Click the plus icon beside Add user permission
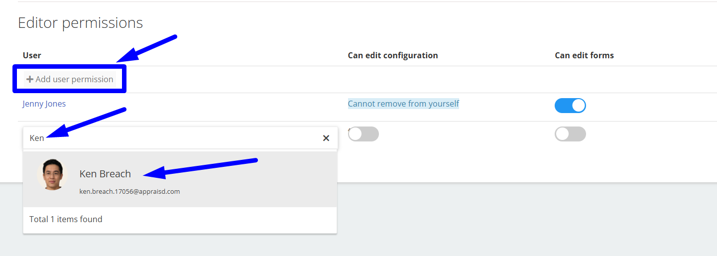The height and width of the screenshot is (256, 717). [x=30, y=79]
